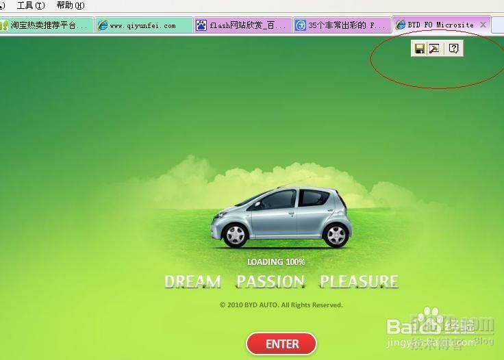The height and width of the screenshot is (360, 504).
Task: Click the blue icon on the 35个 tab
Action: 301,25
